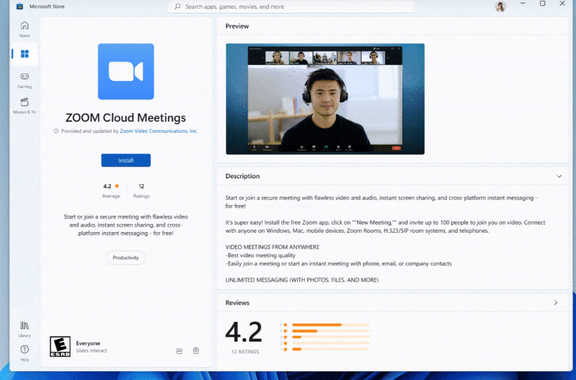The width and height of the screenshot is (576, 380).
Task: Click the gift icon
Action: pos(196,351)
